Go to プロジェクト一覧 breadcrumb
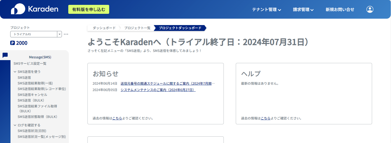The image size is (391, 143). [x=137, y=28]
